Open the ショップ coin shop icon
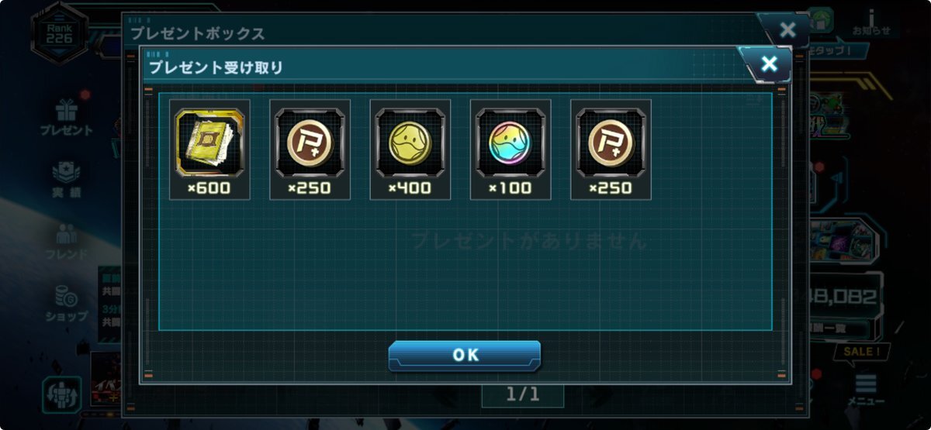 click(66, 303)
